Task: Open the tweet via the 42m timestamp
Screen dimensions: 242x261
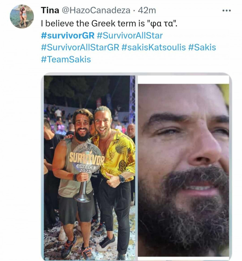Action: (x=147, y=10)
